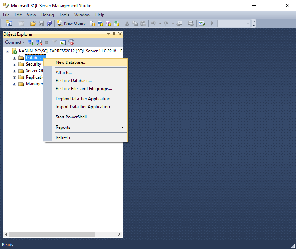Open the File menu
Image resolution: width=296 pixels, height=249 pixels.
click(6, 15)
